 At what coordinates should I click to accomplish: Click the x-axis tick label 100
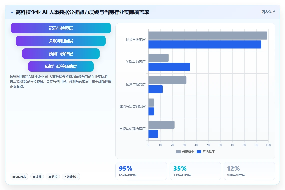pyautogui.click(x=268, y=145)
